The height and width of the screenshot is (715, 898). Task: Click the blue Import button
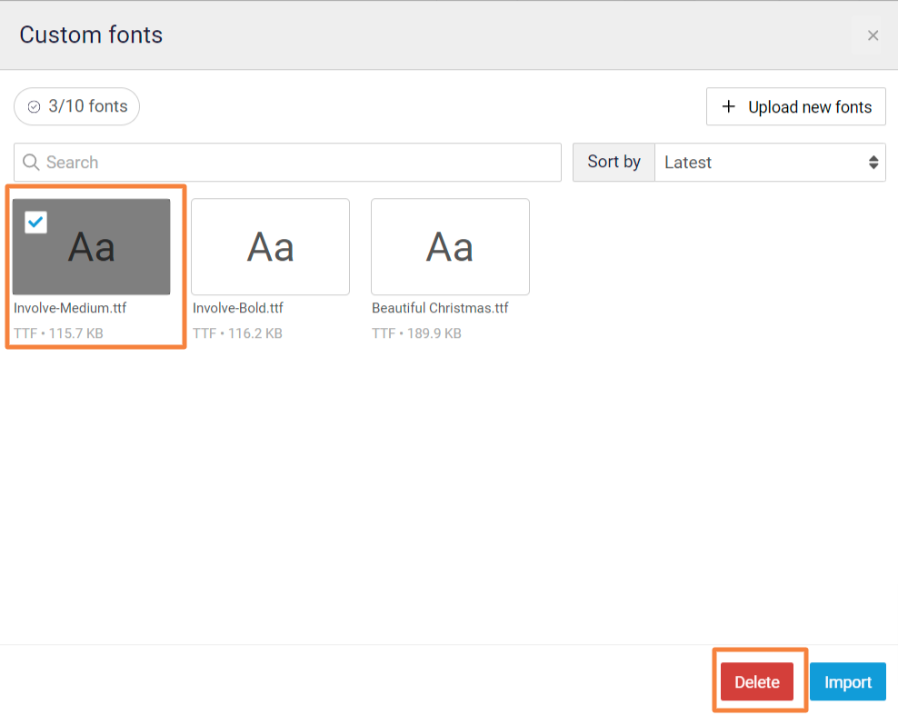pos(847,681)
